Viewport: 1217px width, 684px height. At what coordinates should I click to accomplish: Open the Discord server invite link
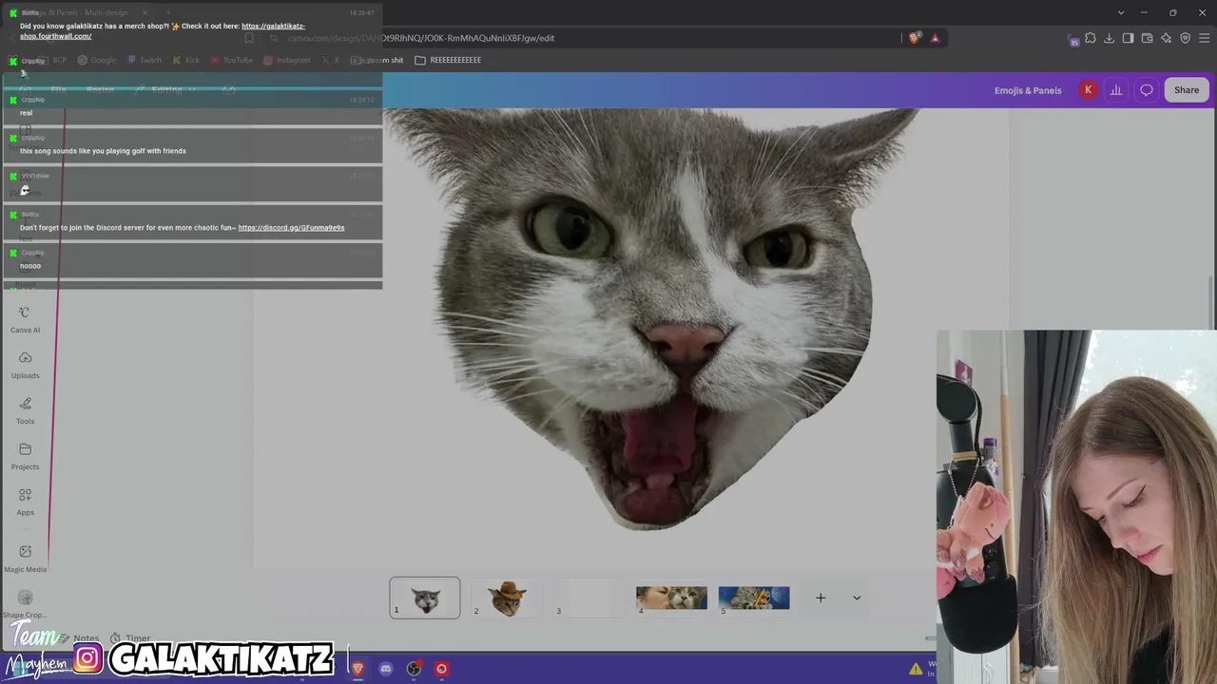[291, 228]
